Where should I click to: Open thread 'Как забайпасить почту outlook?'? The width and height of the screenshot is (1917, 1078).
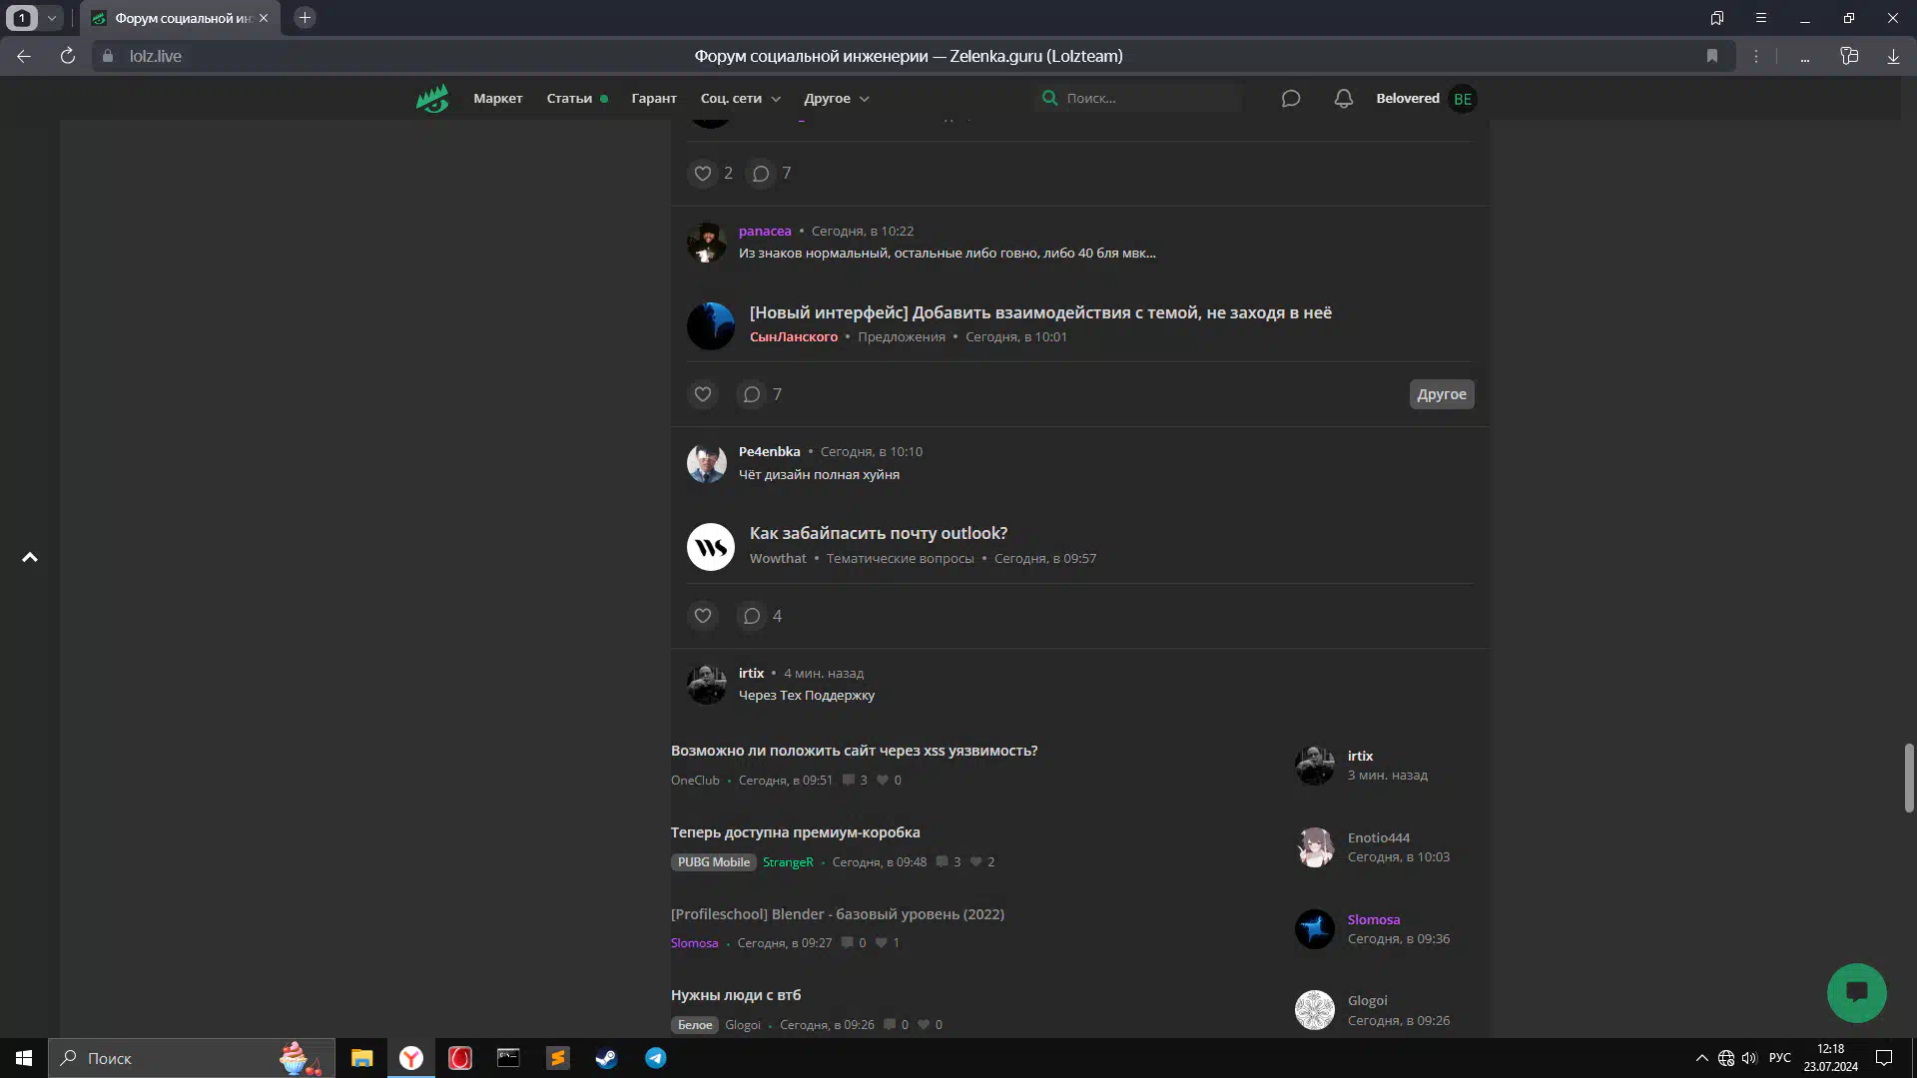[878, 533]
